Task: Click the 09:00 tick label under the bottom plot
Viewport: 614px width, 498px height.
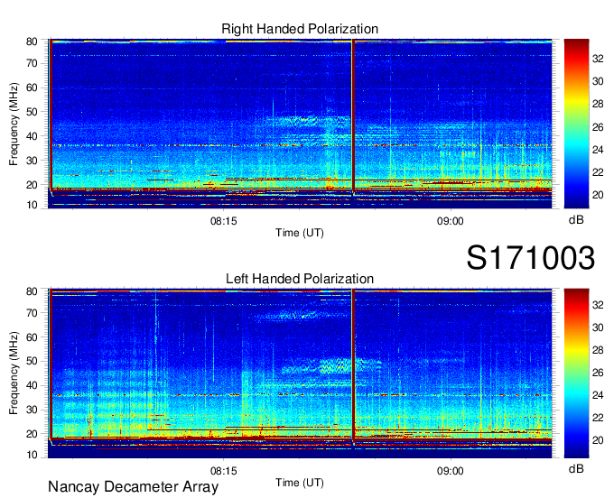Action: (x=451, y=471)
